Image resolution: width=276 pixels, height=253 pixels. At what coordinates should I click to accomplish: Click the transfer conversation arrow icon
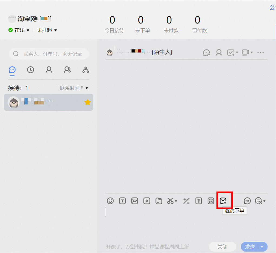point(247,201)
